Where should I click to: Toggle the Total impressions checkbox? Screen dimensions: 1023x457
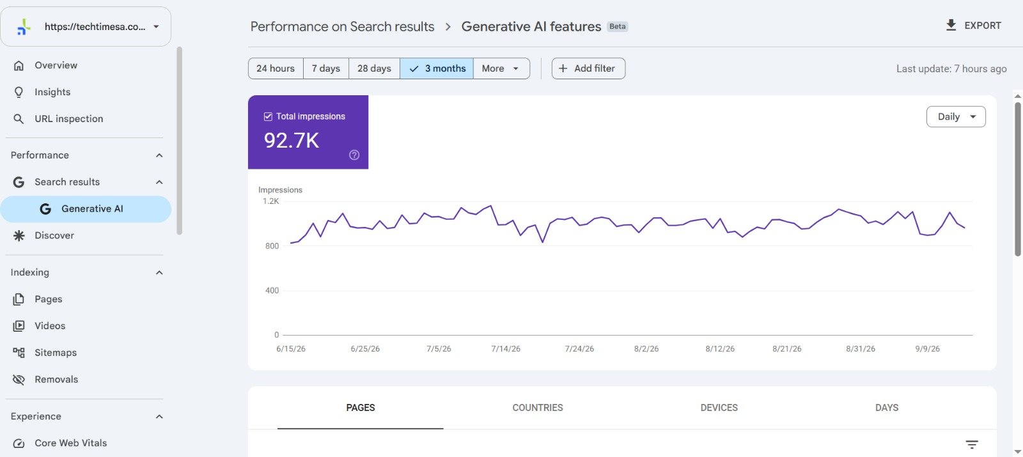(x=268, y=116)
